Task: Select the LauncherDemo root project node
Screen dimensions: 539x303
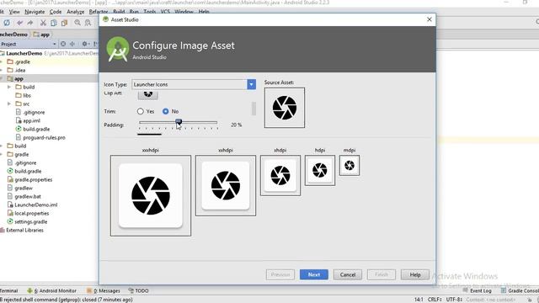Action: [x=24, y=53]
